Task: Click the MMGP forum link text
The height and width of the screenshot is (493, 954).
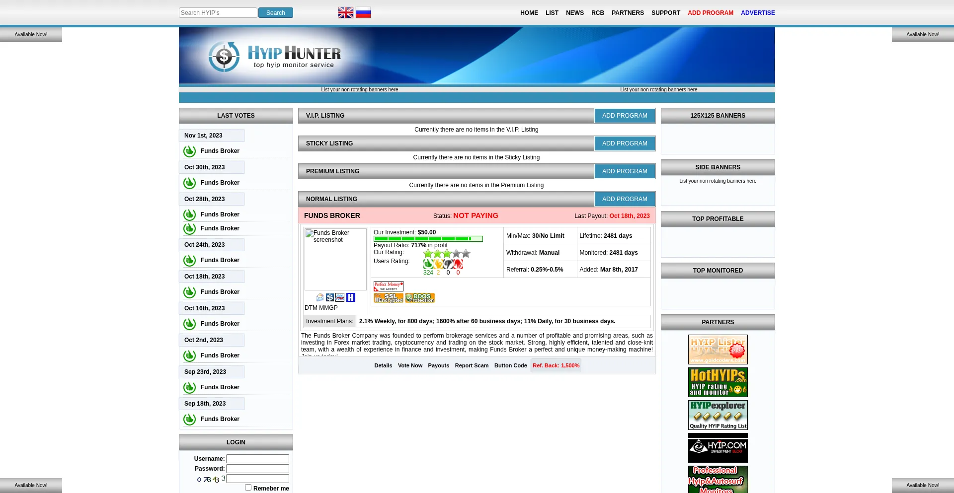Action: (x=328, y=308)
